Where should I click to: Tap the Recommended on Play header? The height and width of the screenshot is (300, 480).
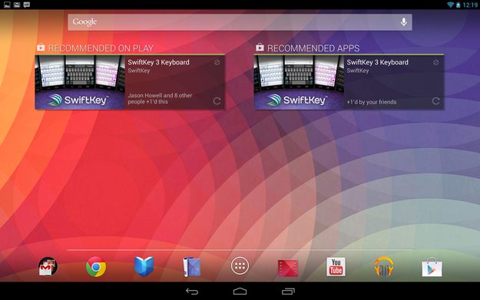click(101, 48)
